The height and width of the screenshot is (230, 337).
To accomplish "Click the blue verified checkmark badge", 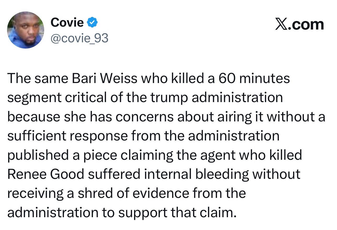I will [x=92, y=23].
